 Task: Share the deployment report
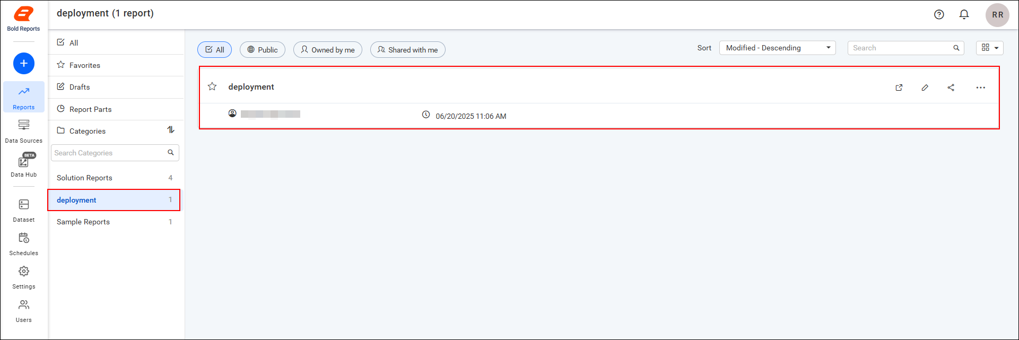click(951, 88)
